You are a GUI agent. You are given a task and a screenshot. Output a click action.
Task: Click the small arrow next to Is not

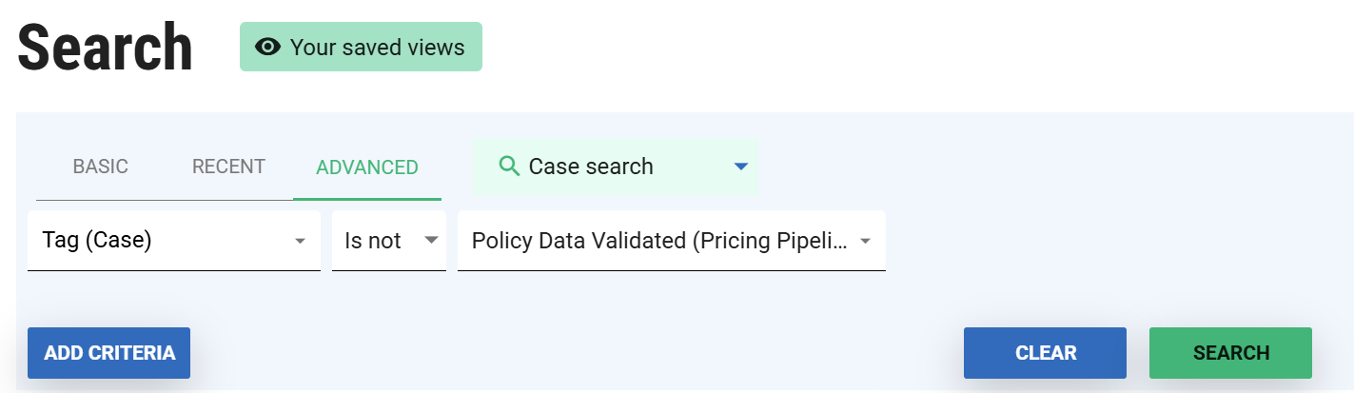(430, 241)
